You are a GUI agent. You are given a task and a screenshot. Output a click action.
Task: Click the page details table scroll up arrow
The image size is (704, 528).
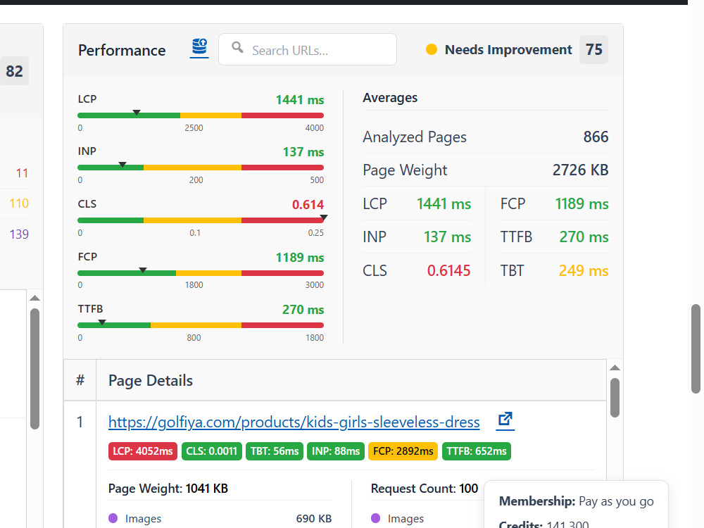(x=615, y=367)
